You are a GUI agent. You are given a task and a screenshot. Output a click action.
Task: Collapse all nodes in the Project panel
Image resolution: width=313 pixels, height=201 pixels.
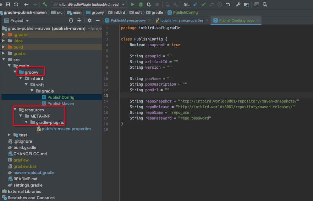pos(79,20)
